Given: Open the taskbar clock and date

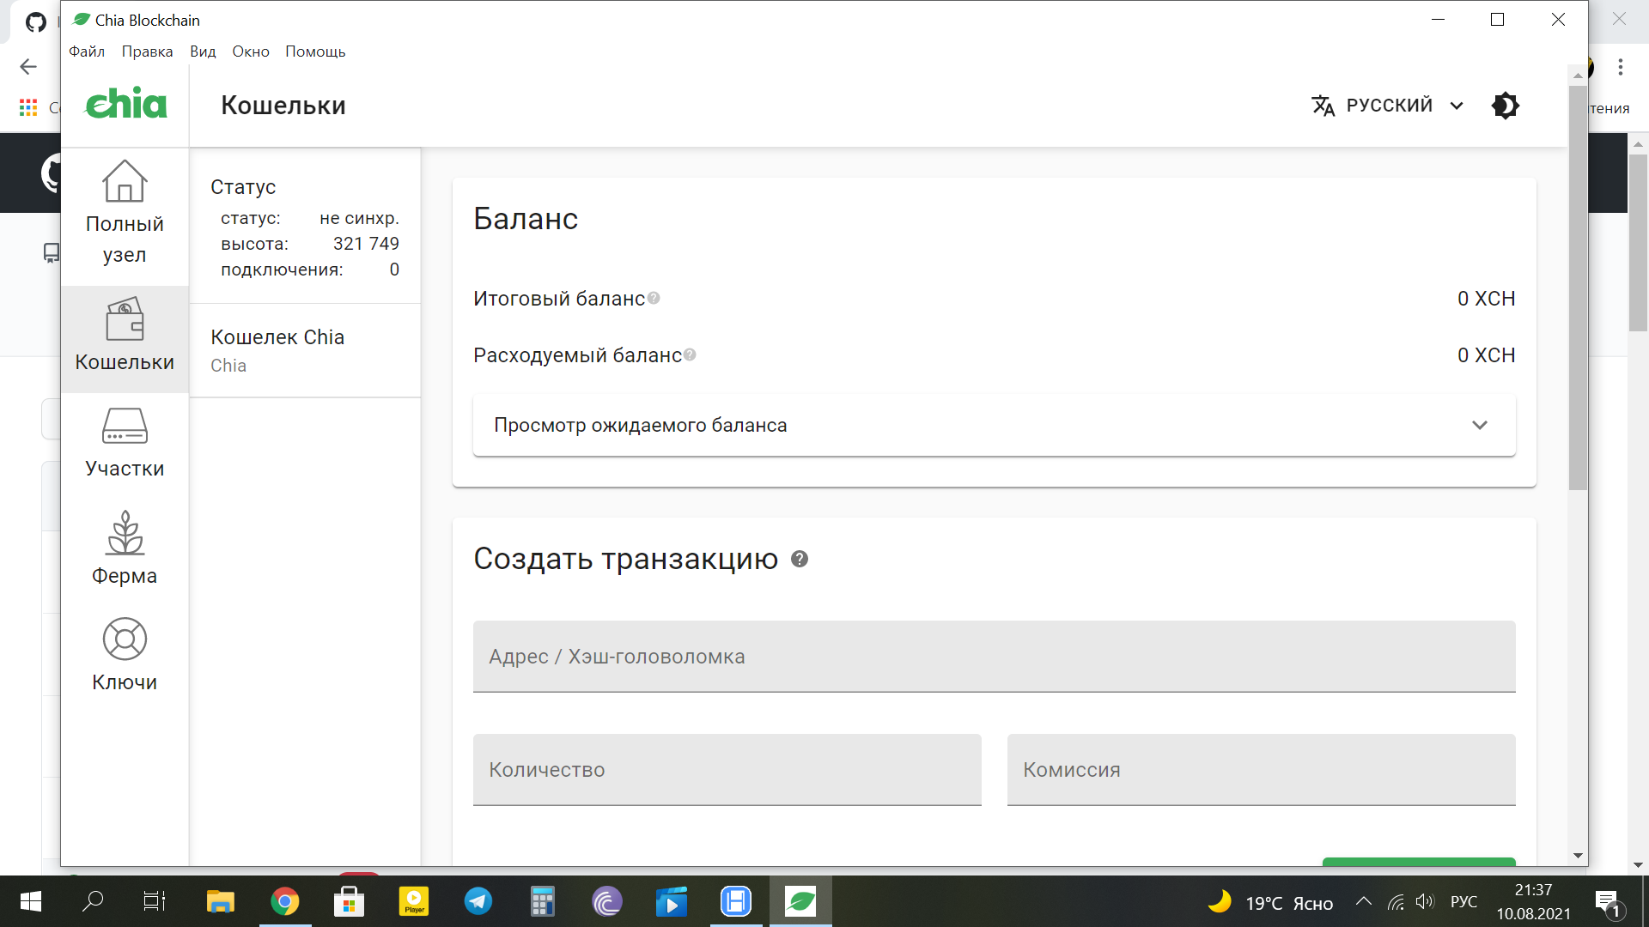Looking at the screenshot, I should [x=1533, y=901].
